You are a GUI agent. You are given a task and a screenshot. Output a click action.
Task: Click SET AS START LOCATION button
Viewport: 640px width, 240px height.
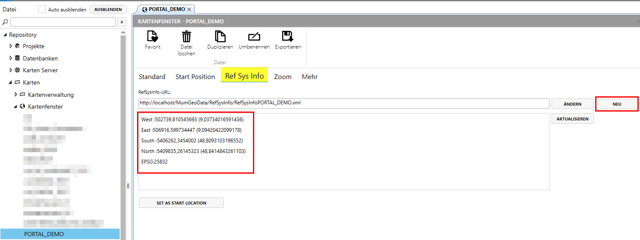pyautogui.click(x=181, y=203)
